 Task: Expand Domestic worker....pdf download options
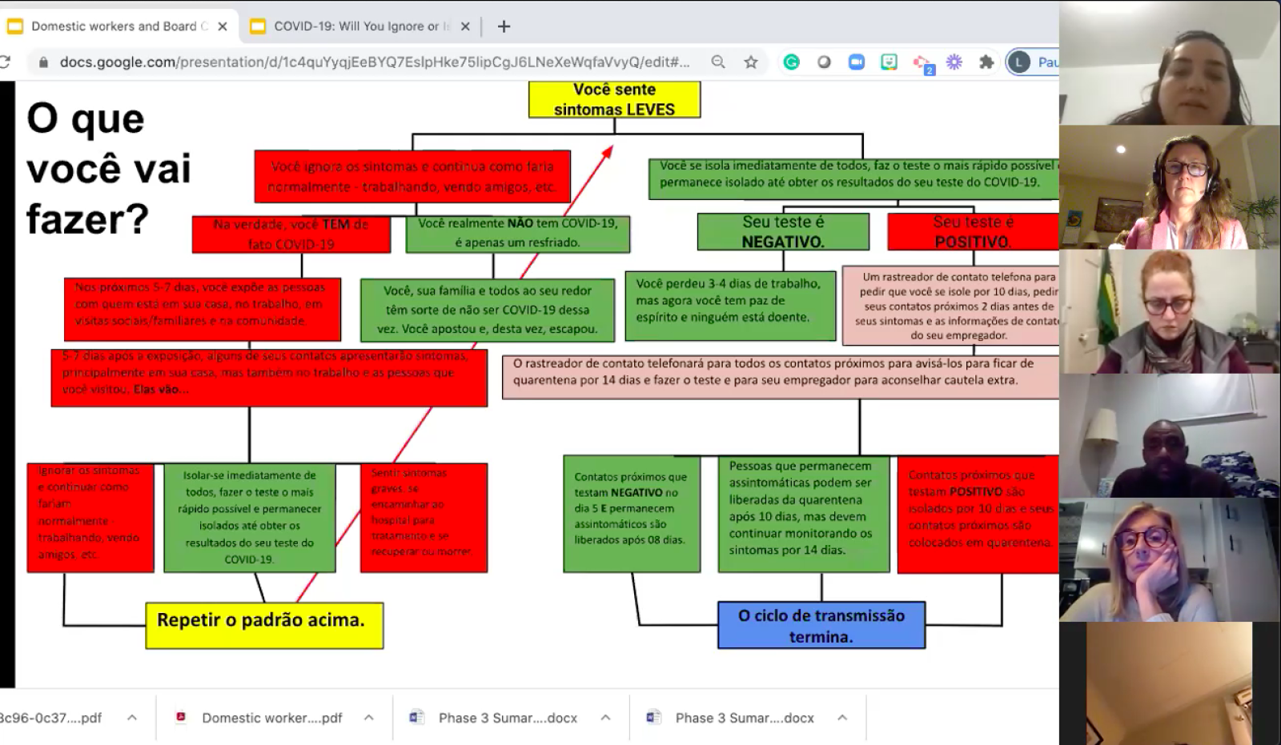pyautogui.click(x=369, y=718)
